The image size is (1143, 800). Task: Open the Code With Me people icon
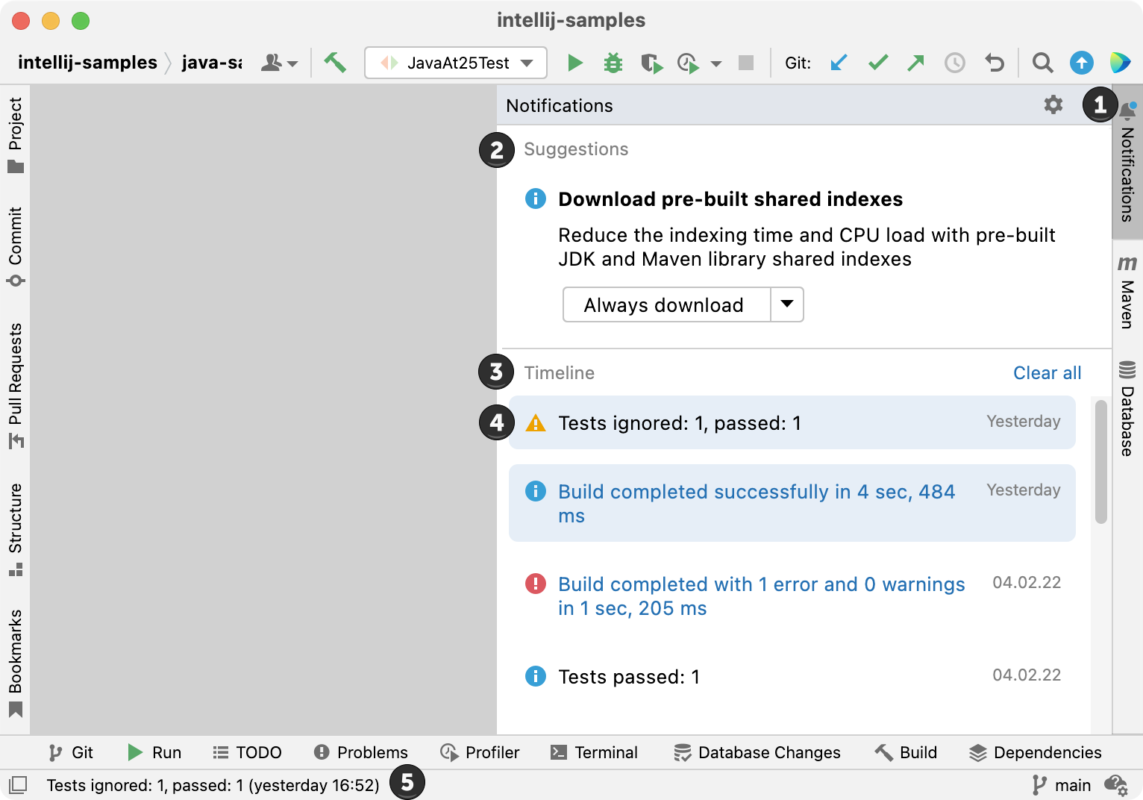tap(272, 63)
